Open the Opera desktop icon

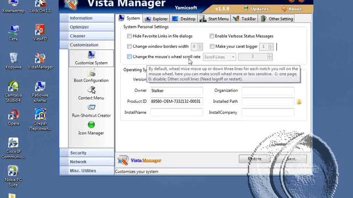pos(13,117)
